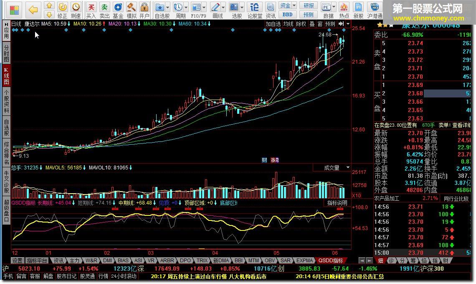476x284 pixels.
Task: Select the 细 detail tab in quote panel
Action: [x=380, y=261]
